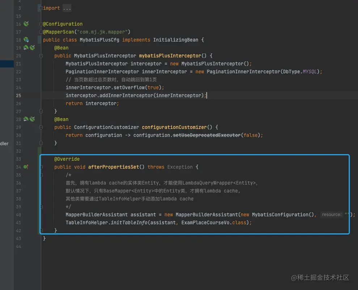Click 'return interceptor;' on line 26
Screen dimensions: 358x290
[x=92, y=103]
